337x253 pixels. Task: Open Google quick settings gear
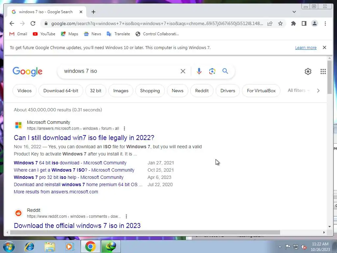pos(308,71)
